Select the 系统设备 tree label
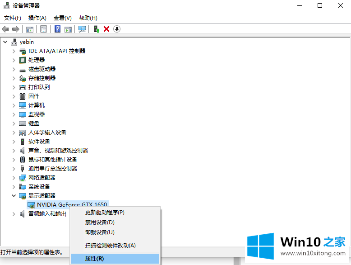Screen dimensions: 351x265 39,187
